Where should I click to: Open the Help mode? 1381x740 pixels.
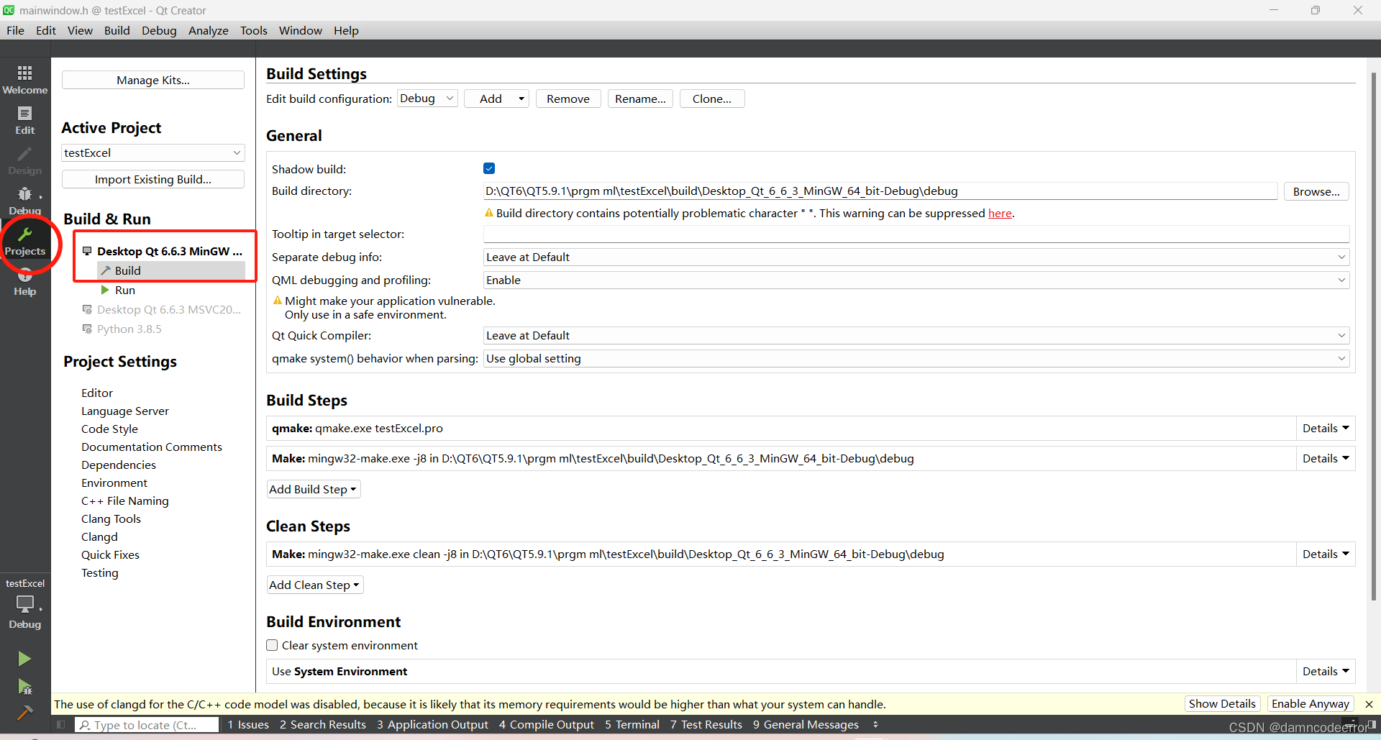tap(24, 283)
